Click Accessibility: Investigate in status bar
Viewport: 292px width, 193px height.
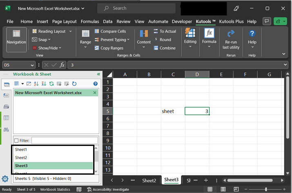point(108,189)
